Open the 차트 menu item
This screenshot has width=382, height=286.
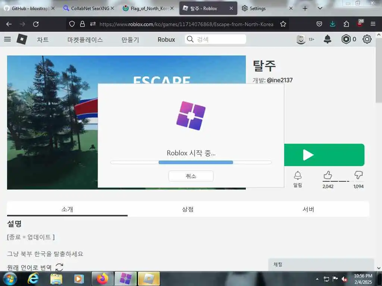point(43,39)
